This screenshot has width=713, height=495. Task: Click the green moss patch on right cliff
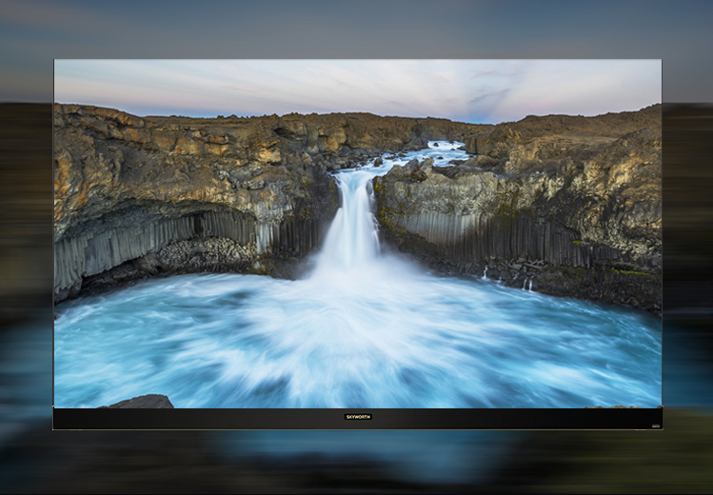coord(633,272)
